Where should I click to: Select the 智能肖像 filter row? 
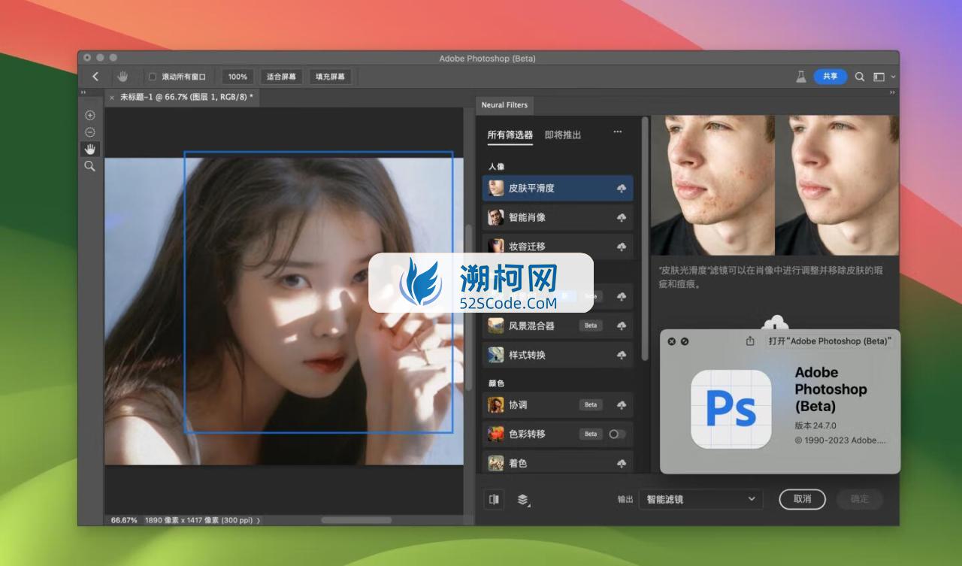tap(558, 218)
